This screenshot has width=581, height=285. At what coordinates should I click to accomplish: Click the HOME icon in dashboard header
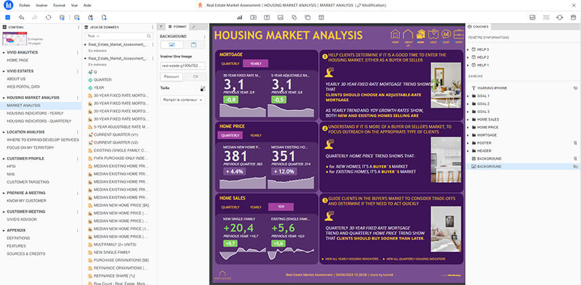point(395,36)
